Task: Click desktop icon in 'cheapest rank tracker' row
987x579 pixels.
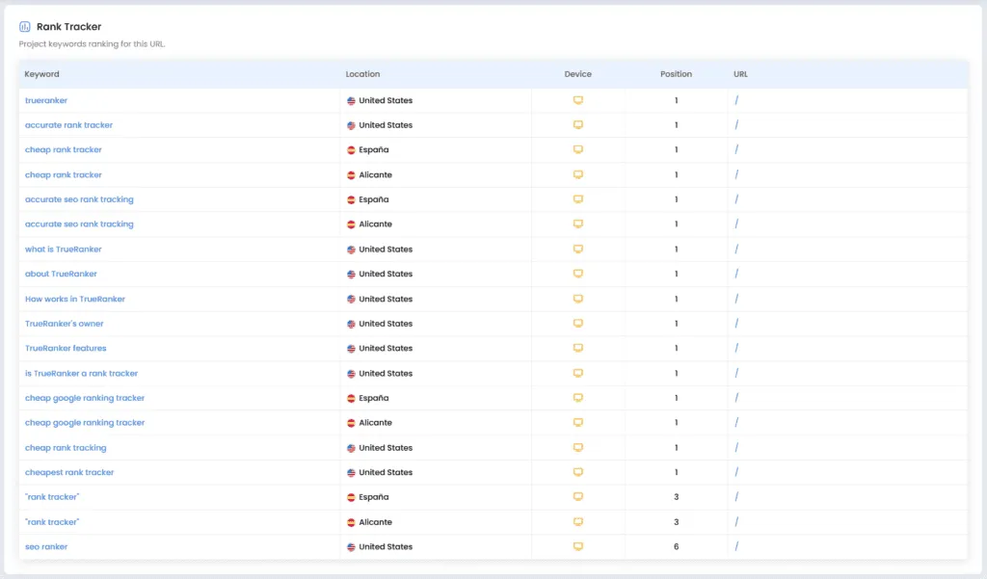Action: [x=578, y=472]
